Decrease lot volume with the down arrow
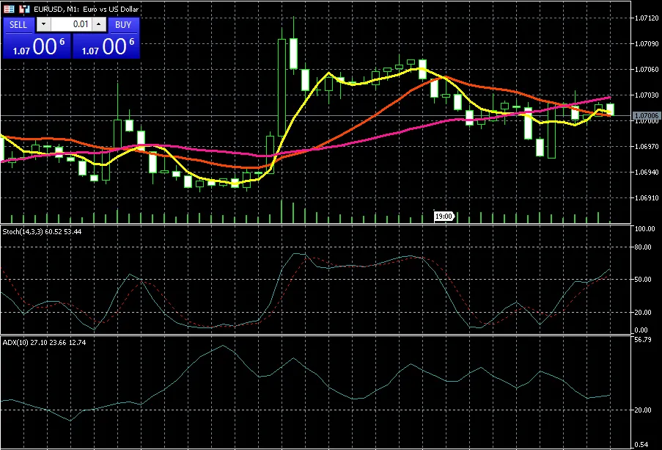Image resolution: width=662 pixels, height=450 pixels. [43, 24]
